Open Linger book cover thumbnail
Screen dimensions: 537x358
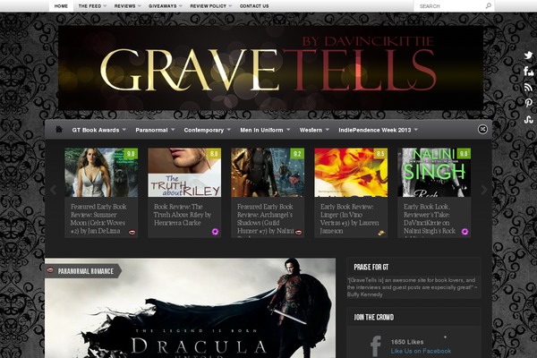(x=351, y=173)
